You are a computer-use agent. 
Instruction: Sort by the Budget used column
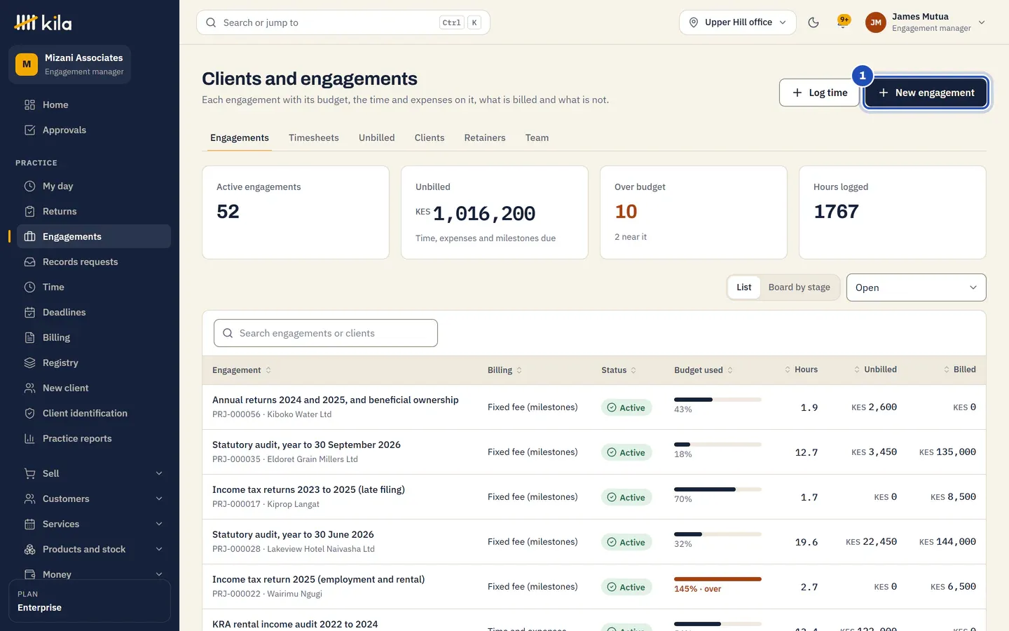[703, 370]
